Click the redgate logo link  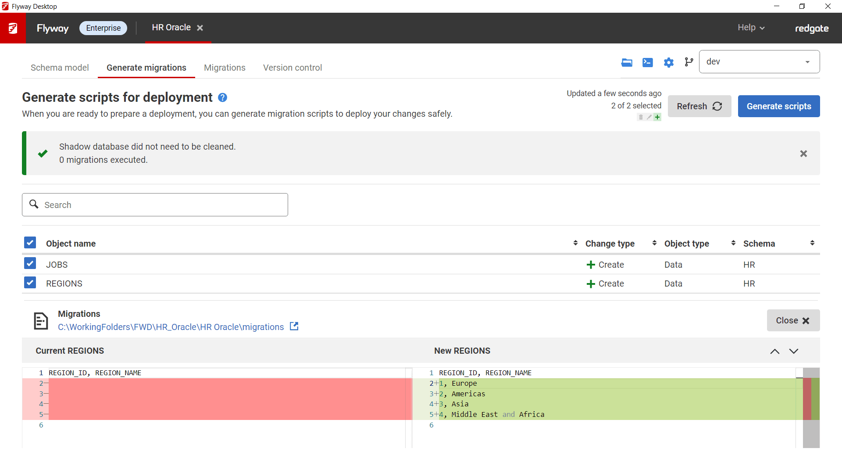pos(812,29)
